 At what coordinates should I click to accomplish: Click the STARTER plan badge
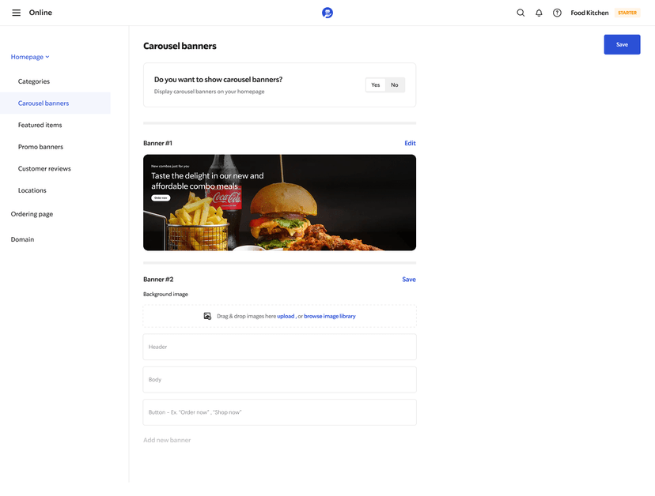tap(627, 13)
